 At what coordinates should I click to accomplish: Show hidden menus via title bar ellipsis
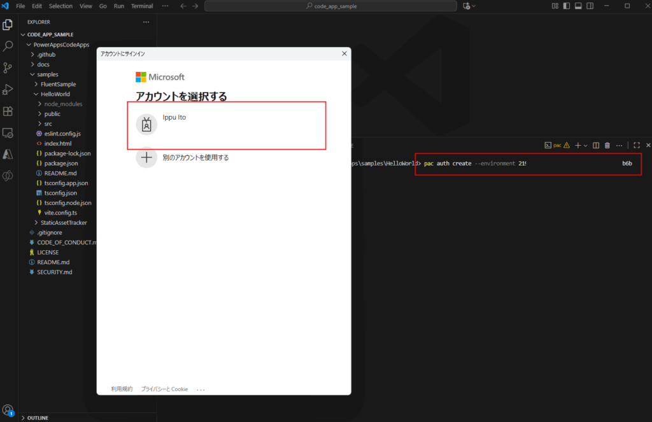[165, 6]
